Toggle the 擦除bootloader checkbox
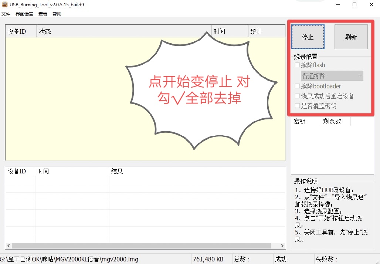The height and width of the screenshot is (264, 380). [297, 86]
